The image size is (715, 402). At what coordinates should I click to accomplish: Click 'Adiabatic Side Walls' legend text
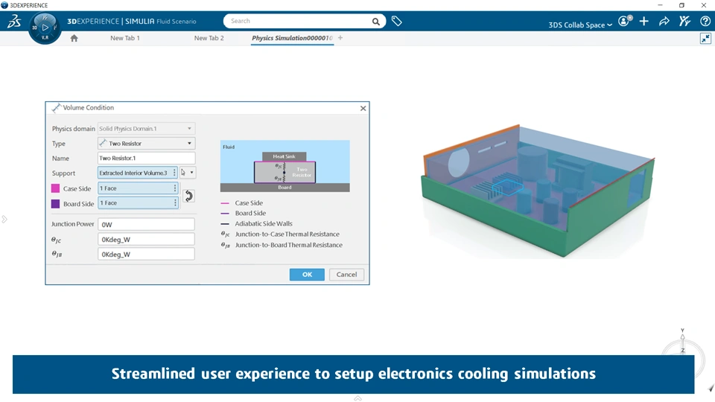pyautogui.click(x=264, y=223)
